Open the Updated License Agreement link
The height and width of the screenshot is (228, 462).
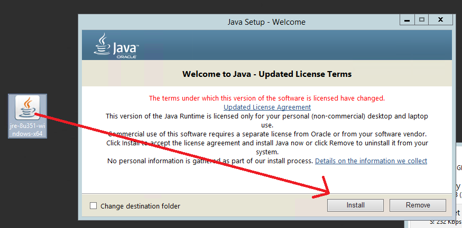(267, 107)
